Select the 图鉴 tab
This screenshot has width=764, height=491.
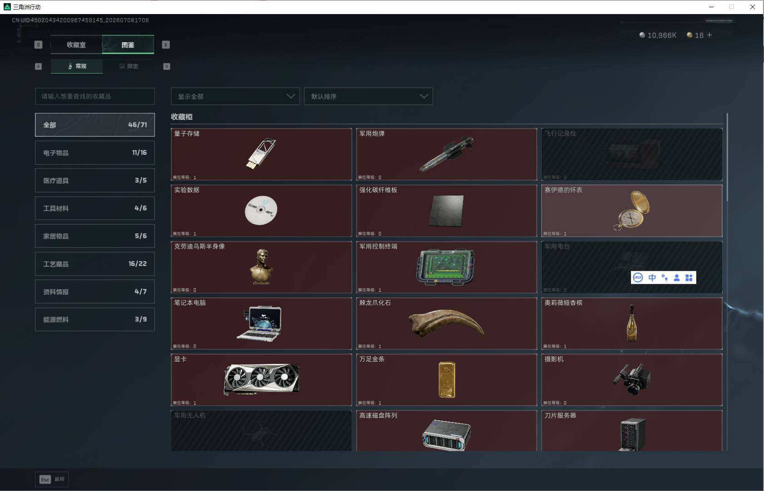coord(128,44)
